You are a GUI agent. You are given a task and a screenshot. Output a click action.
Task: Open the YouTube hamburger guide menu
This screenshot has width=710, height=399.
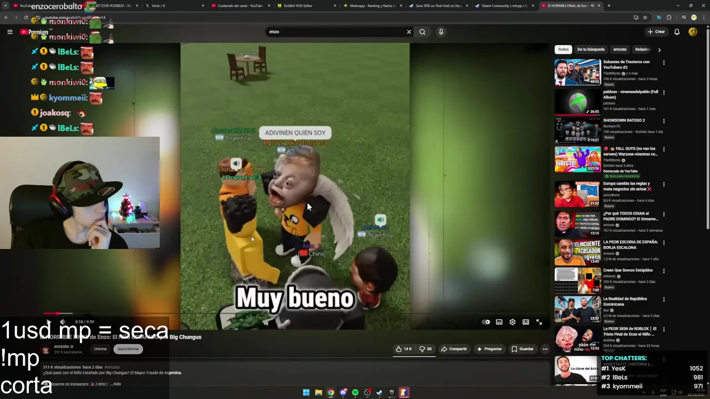(x=9, y=32)
